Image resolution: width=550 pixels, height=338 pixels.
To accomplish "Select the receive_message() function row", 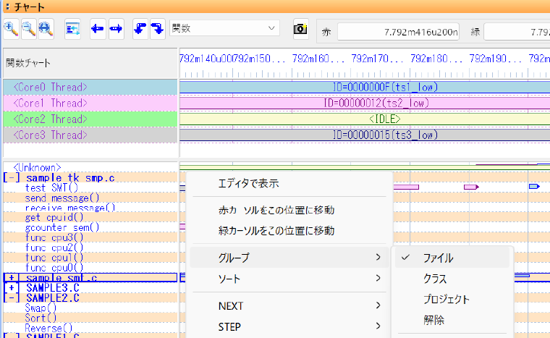I will [x=90, y=208].
